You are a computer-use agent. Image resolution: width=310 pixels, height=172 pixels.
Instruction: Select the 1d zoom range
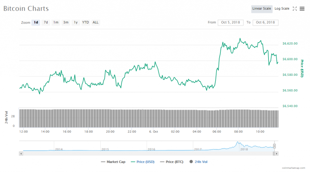point(36,22)
